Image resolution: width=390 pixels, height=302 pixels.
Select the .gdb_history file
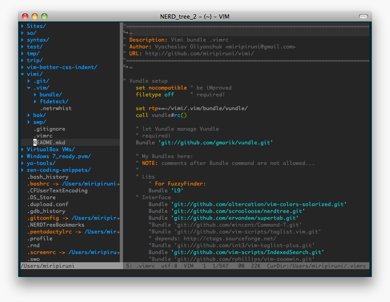(x=46, y=211)
